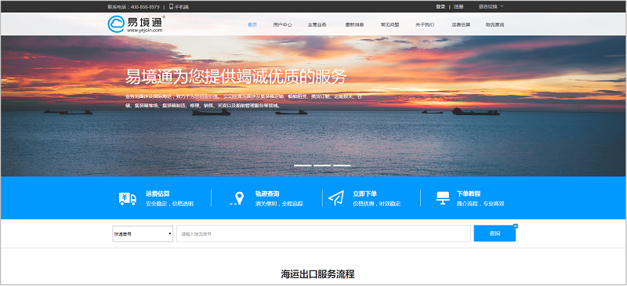Click the map pin icon for 轨迹查询

(x=237, y=198)
